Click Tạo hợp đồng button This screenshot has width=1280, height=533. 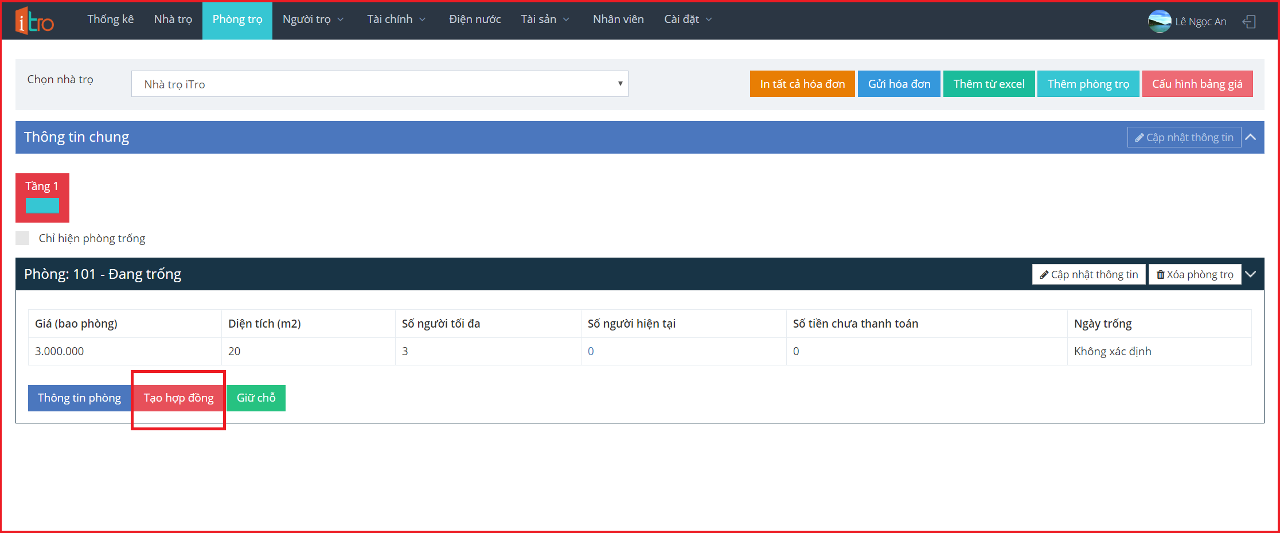[178, 398]
